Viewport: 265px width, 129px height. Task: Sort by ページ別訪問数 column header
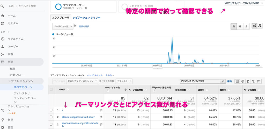pos(136,90)
